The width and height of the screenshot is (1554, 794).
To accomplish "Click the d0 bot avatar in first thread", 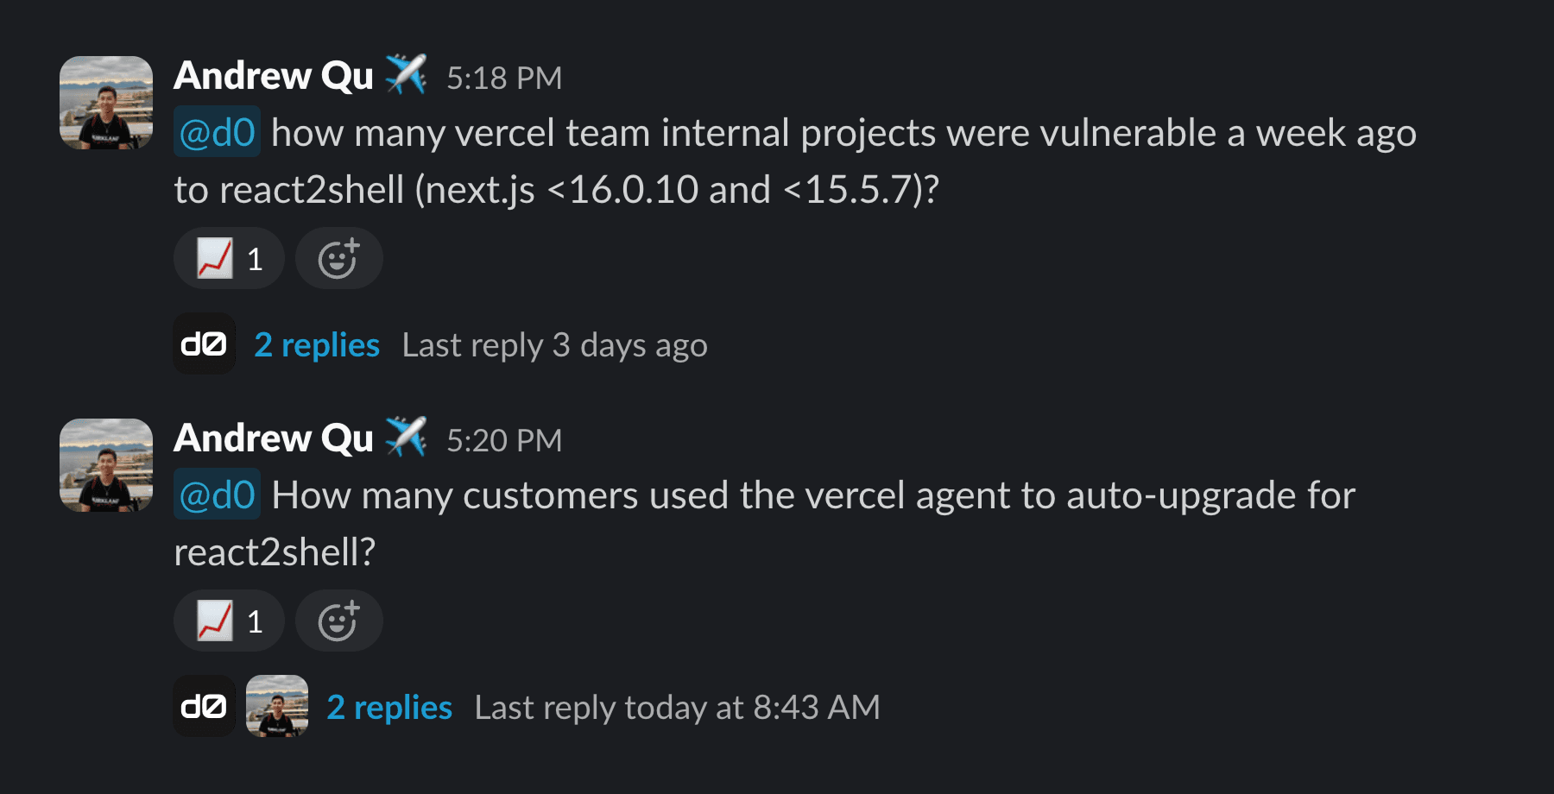I will pyautogui.click(x=204, y=343).
